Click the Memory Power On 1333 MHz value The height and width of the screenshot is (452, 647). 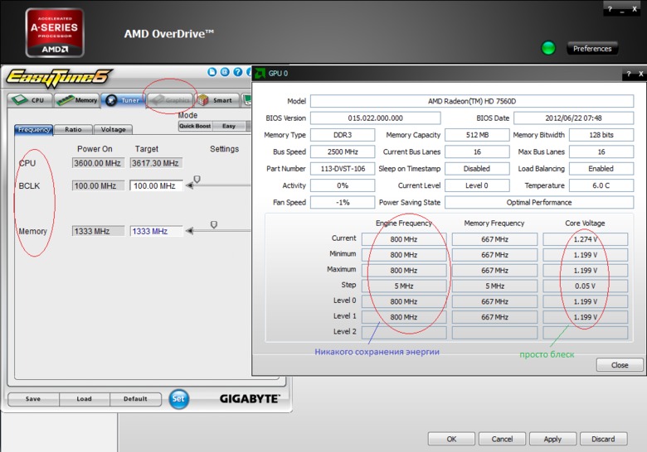tap(98, 231)
